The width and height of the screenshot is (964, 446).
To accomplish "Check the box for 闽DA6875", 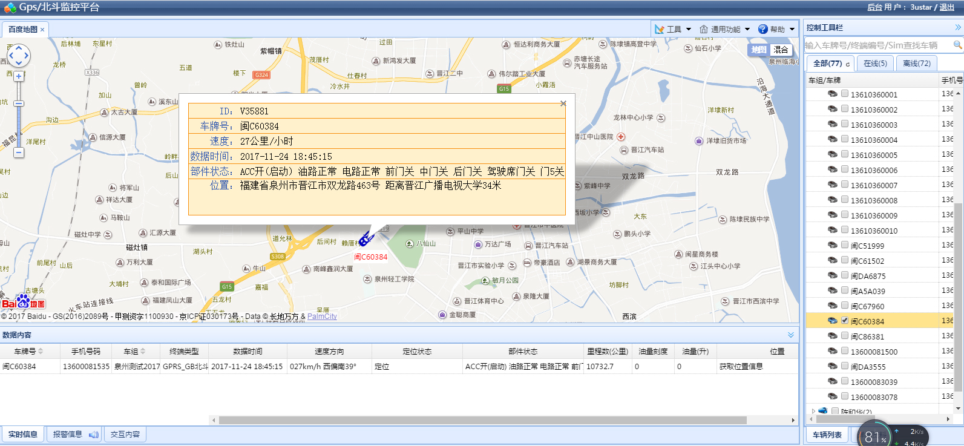I will [x=845, y=275].
